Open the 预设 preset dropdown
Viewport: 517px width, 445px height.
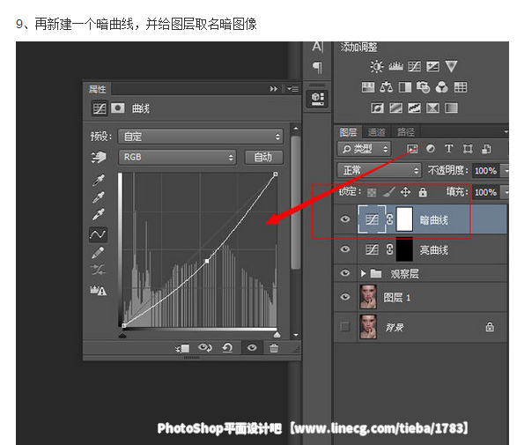pos(201,137)
